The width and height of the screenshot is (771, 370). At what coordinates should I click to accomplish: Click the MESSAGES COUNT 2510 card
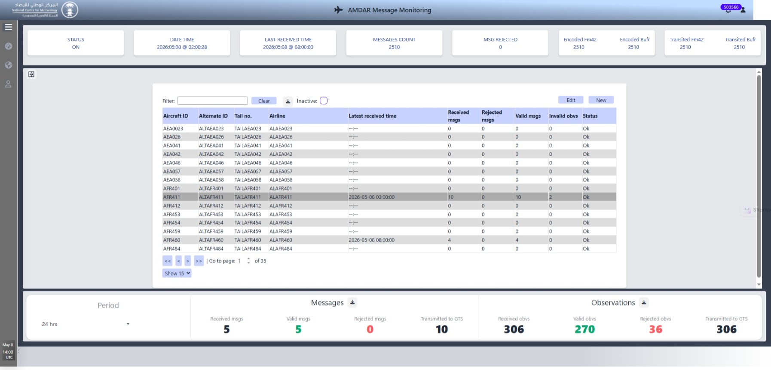[x=394, y=43]
